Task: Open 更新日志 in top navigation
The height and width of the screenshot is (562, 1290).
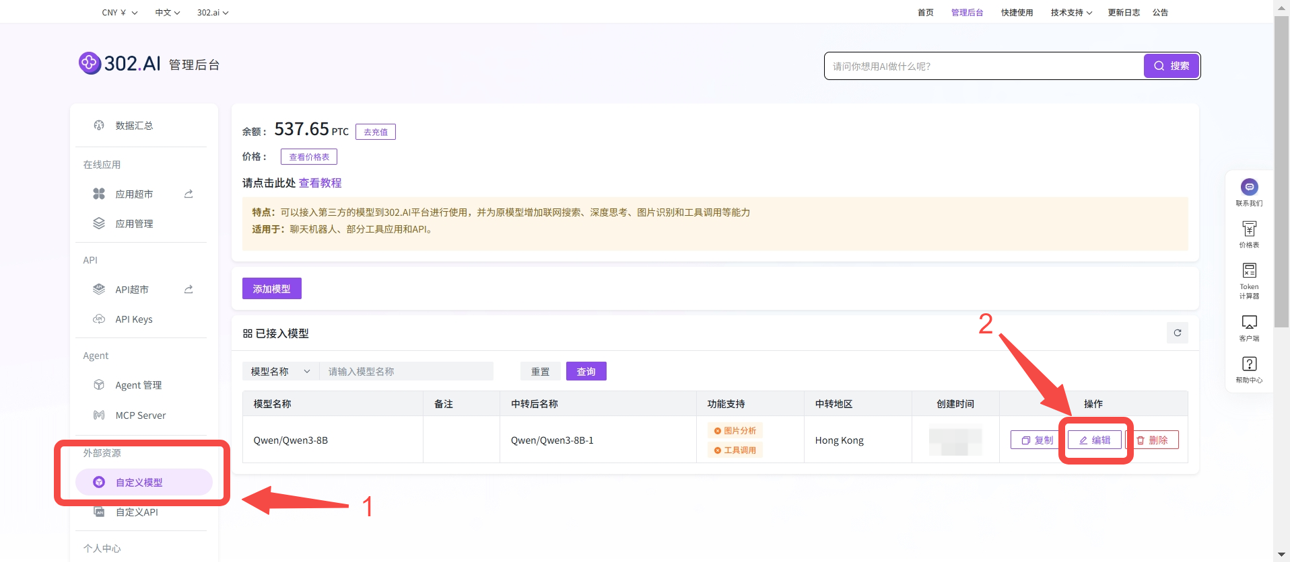Action: point(1124,12)
